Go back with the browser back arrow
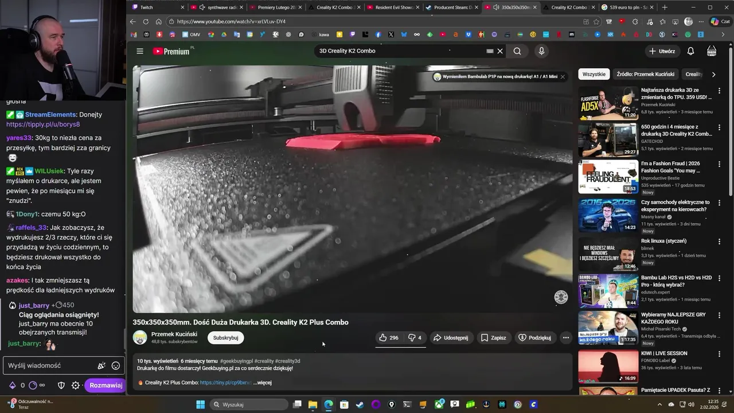This screenshot has height=413, width=734. coord(133,21)
